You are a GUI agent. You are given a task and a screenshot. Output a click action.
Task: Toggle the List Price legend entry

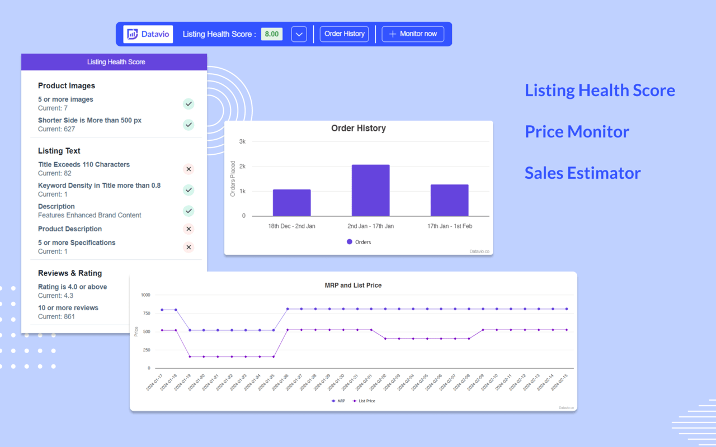pos(364,401)
